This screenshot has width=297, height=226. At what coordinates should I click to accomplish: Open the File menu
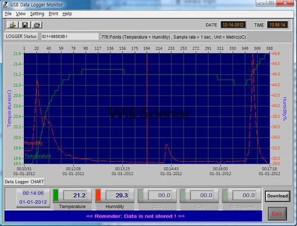tap(8, 14)
